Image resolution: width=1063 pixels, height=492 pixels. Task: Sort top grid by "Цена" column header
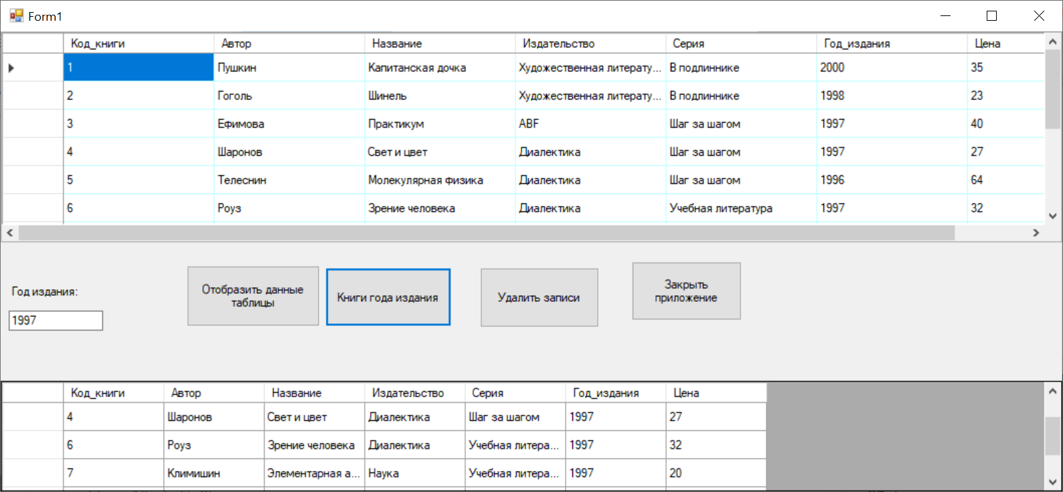pos(1004,44)
